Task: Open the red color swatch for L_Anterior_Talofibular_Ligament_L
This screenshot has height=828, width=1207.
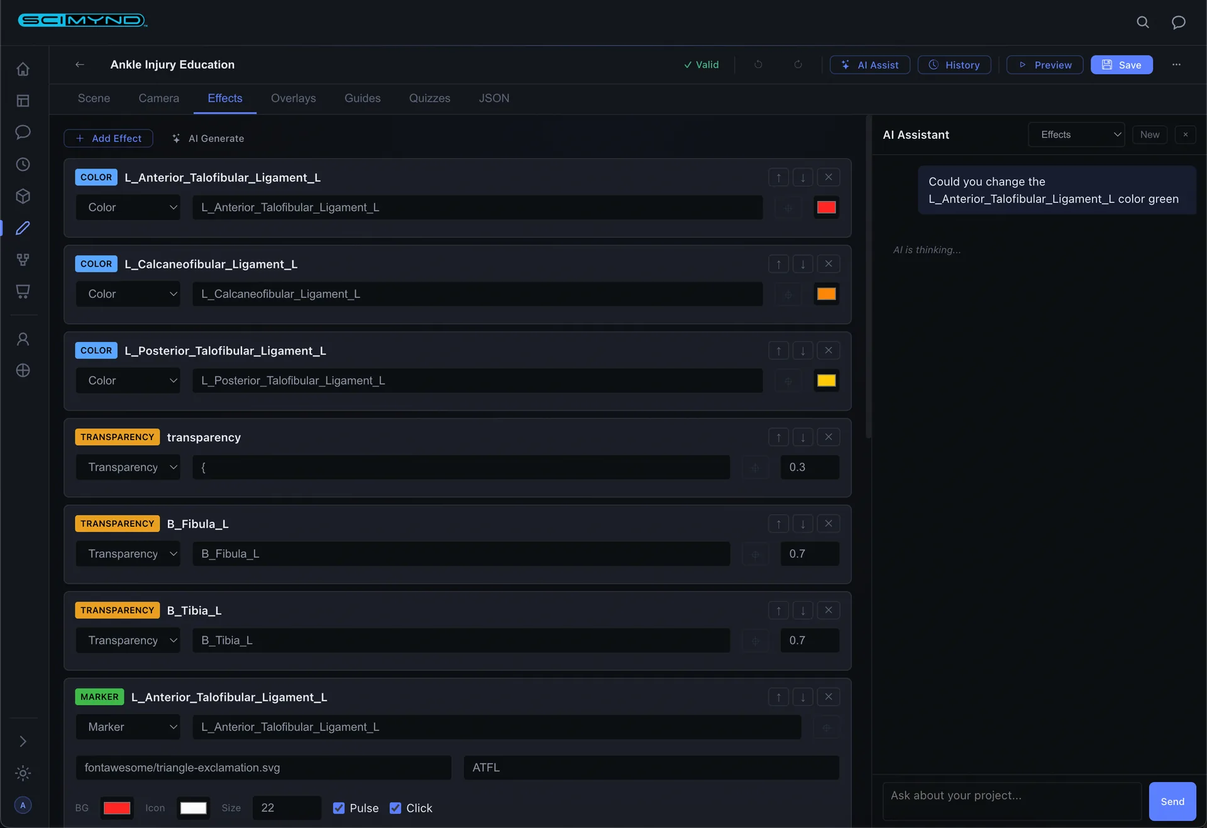Action: (x=826, y=207)
